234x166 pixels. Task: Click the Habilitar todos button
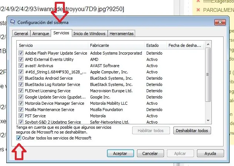151,131
